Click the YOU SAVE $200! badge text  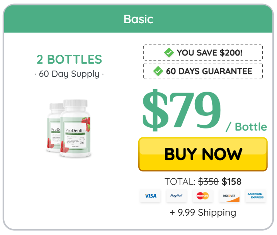click(209, 52)
